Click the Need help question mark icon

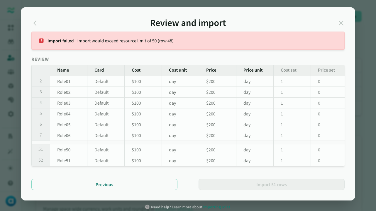(x=147, y=207)
